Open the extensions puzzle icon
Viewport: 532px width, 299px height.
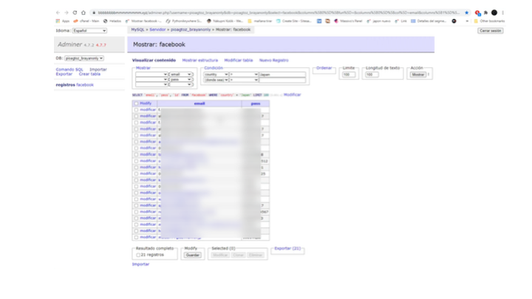(x=486, y=13)
